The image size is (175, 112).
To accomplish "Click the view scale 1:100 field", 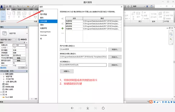I will [19, 45].
